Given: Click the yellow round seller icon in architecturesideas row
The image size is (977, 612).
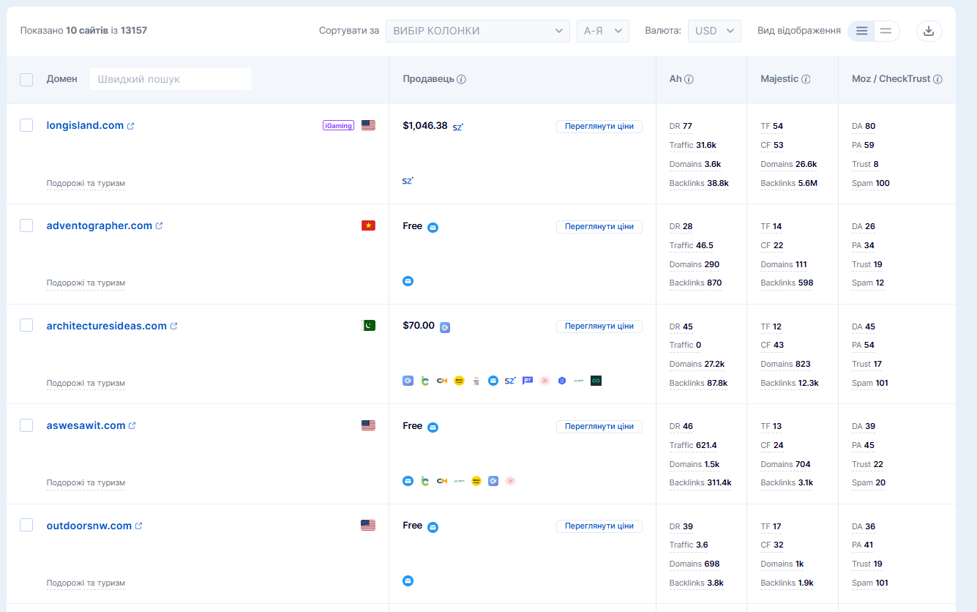Looking at the screenshot, I should [459, 381].
